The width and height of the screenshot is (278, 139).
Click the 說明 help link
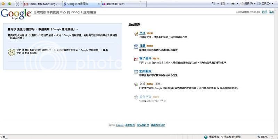(264, 12)
